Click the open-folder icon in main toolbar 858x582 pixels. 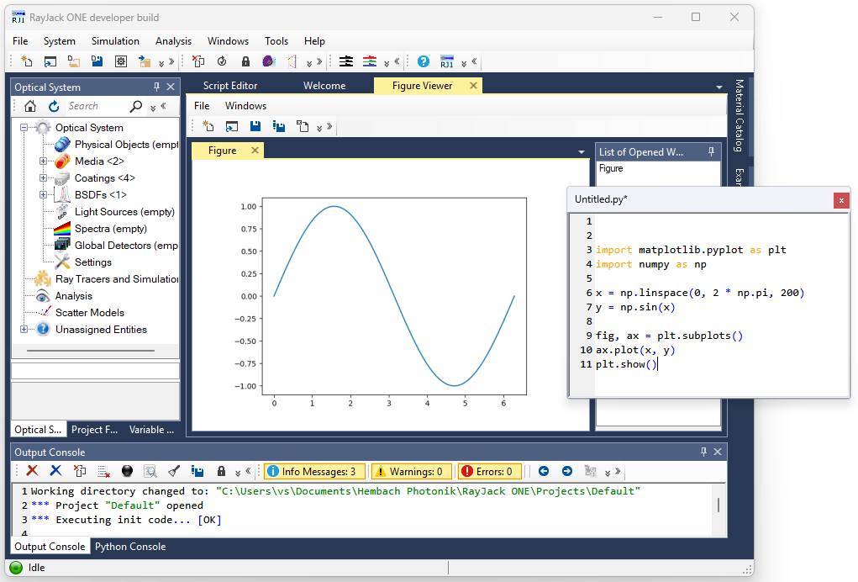(x=73, y=61)
